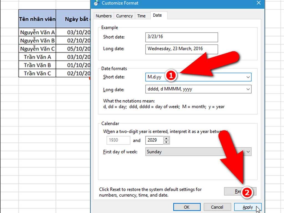Switch to the Numbers tab
This screenshot has height=213, width=284.
pyautogui.click(x=103, y=16)
